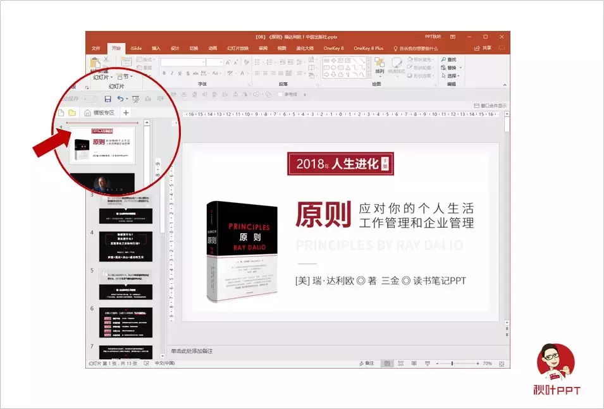Screen dimensions: 604x409
Task: Click the 中文(中国) language indicator
Action: point(165,363)
